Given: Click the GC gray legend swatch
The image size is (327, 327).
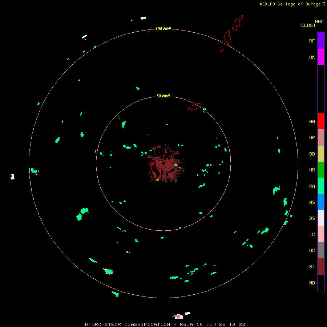Looking at the screenshot, I should point(321,250).
